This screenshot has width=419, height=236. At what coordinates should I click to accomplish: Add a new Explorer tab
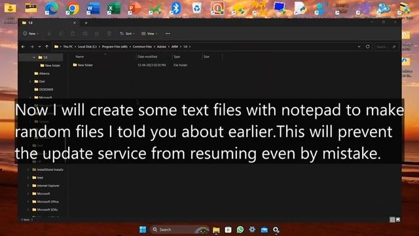click(x=86, y=23)
